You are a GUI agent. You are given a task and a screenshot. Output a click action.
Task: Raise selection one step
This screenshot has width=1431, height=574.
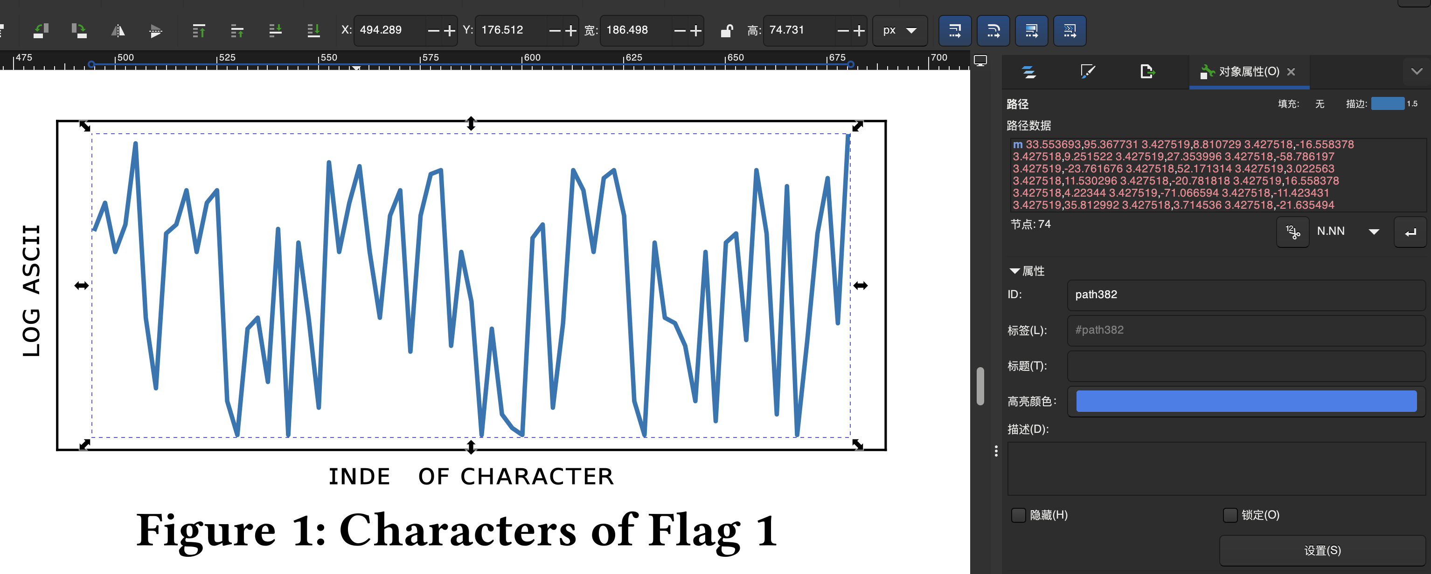(x=237, y=31)
